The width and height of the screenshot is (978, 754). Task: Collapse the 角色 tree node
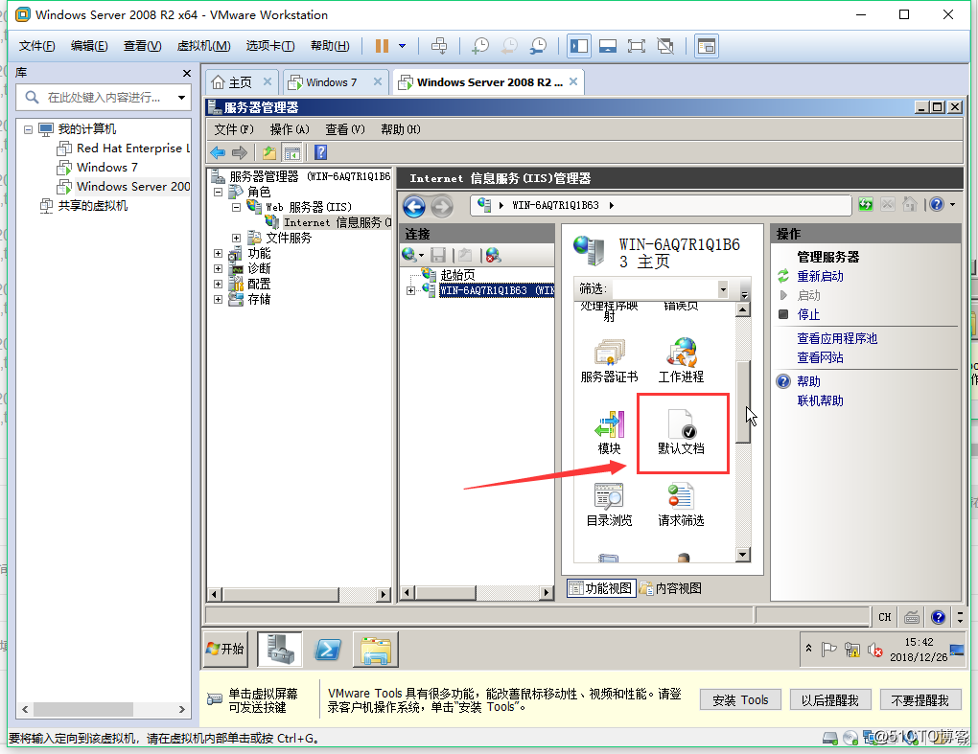pos(219,192)
